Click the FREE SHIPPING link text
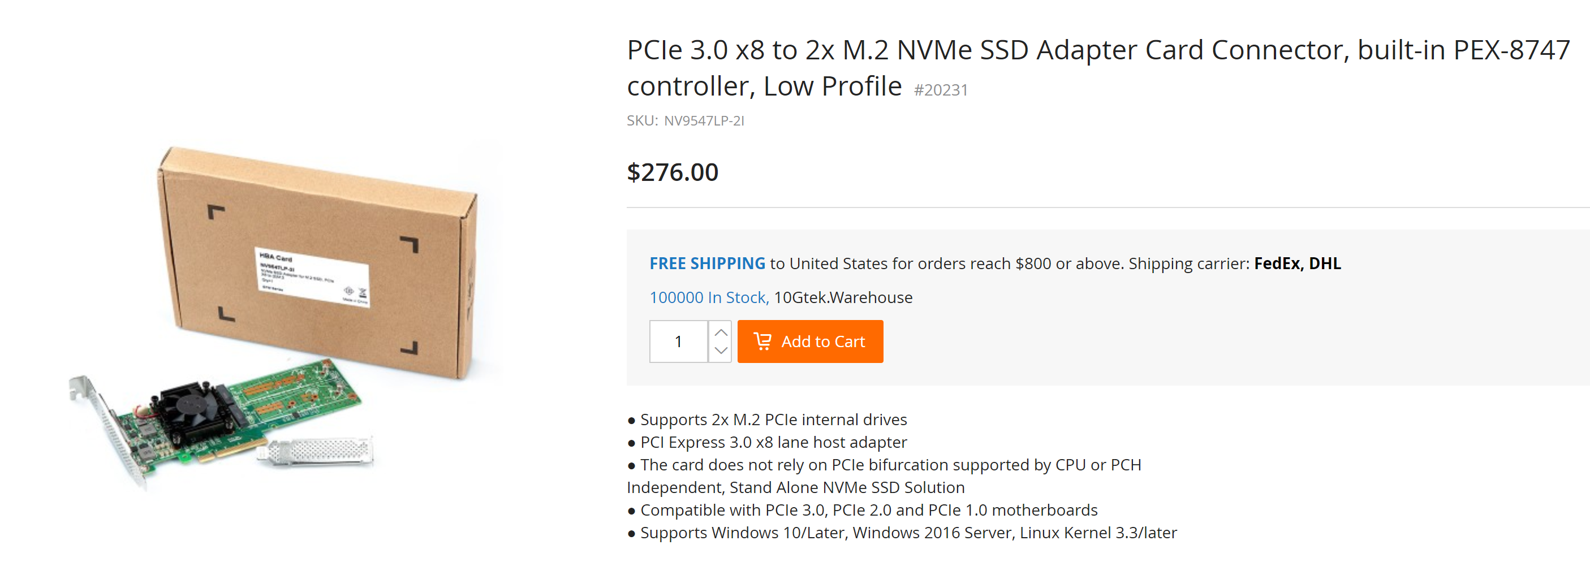Image resolution: width=1590 pixels, height=562 pixels. [706, 263]
